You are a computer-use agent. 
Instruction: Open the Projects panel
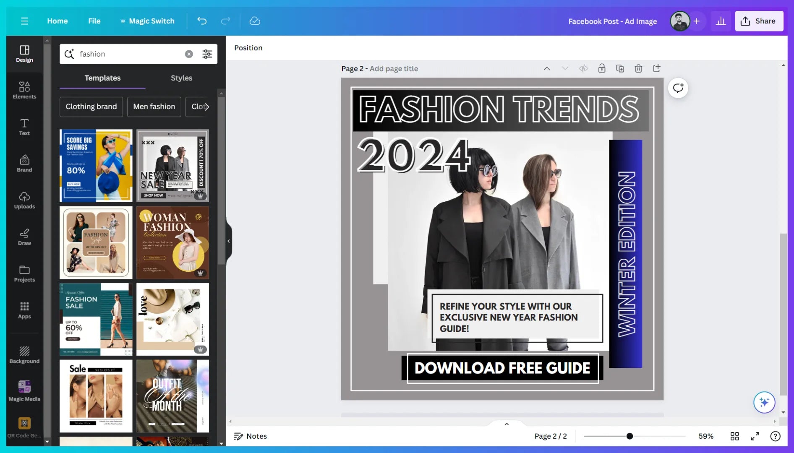(24, 273)
